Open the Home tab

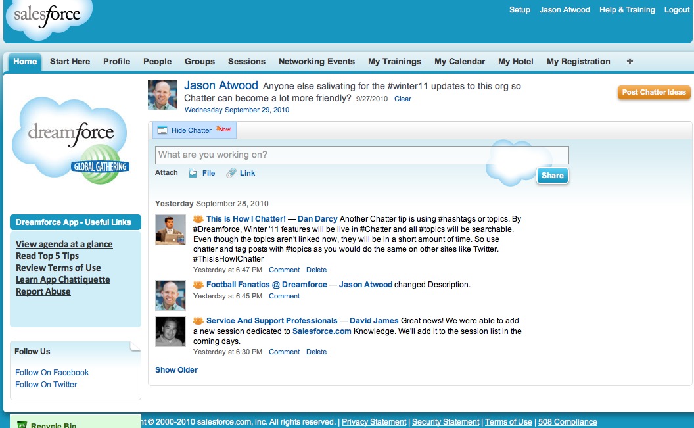25,62
